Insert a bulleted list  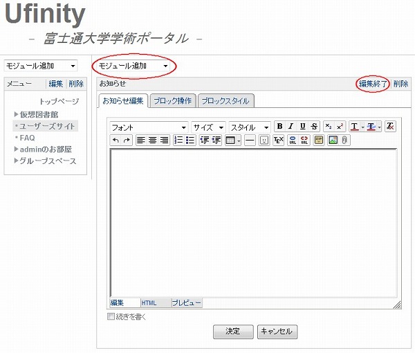(x=190, y=140)
